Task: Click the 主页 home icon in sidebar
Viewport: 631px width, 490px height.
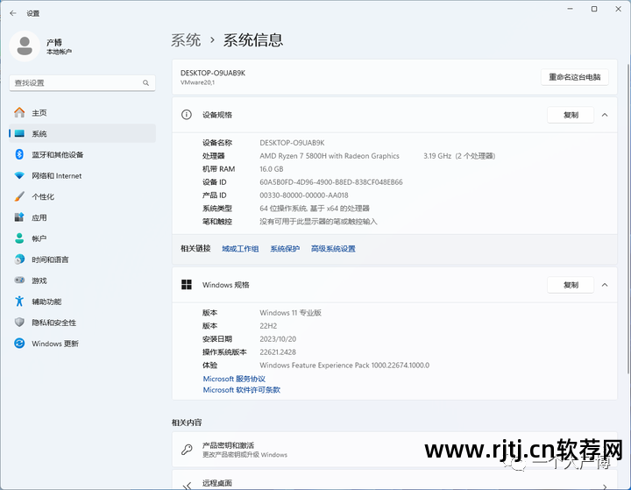Action: [19, 113]
